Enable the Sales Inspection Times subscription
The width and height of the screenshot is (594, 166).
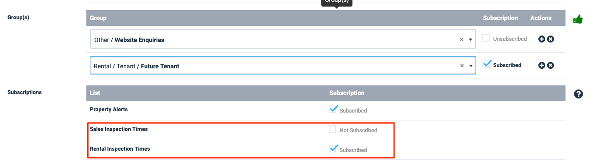point(332,129)
